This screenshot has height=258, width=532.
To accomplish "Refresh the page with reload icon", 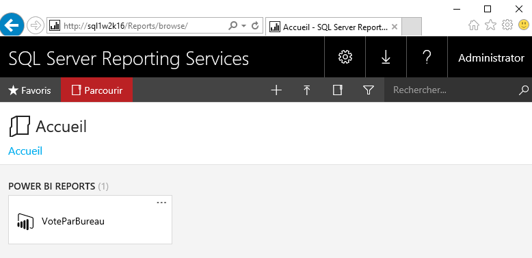I will (x=255, y=25).
